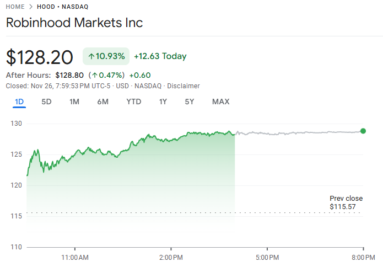The width and height of the screenshot is (383, 267).
Task: Switch to the 5Y chart range
Action: pos(190,102)
